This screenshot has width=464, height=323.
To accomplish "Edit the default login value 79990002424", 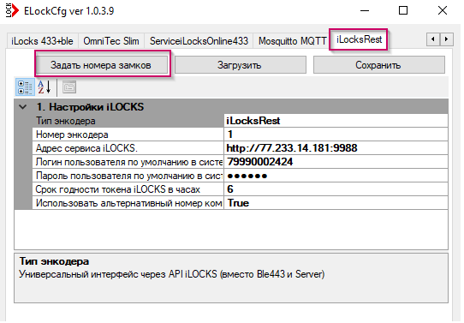I will pos(336,162).
